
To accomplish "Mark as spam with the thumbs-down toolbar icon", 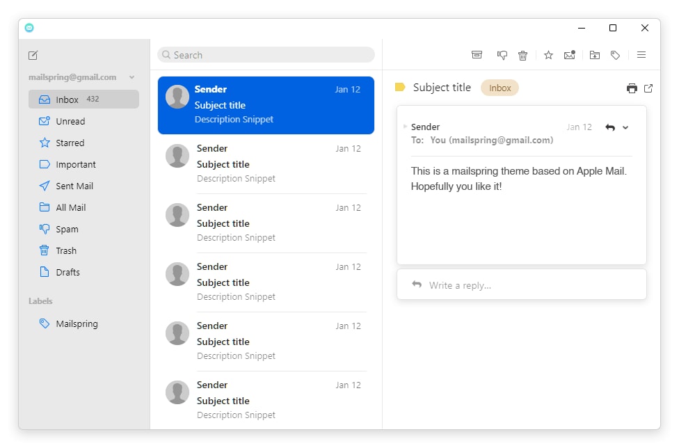I will [502, 55].
